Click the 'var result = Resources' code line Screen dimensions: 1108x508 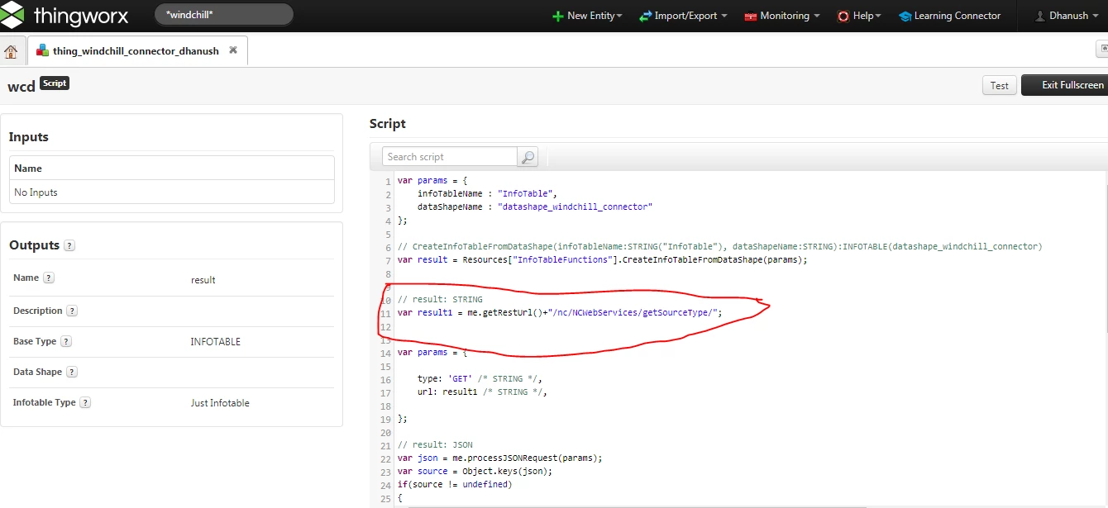[x=602, y=259]
